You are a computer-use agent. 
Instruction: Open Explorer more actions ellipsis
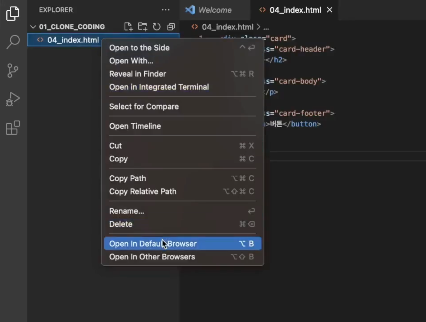(166, 10)
